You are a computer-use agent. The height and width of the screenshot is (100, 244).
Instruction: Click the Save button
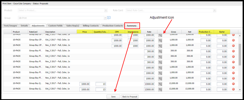(x=113, y=97)
